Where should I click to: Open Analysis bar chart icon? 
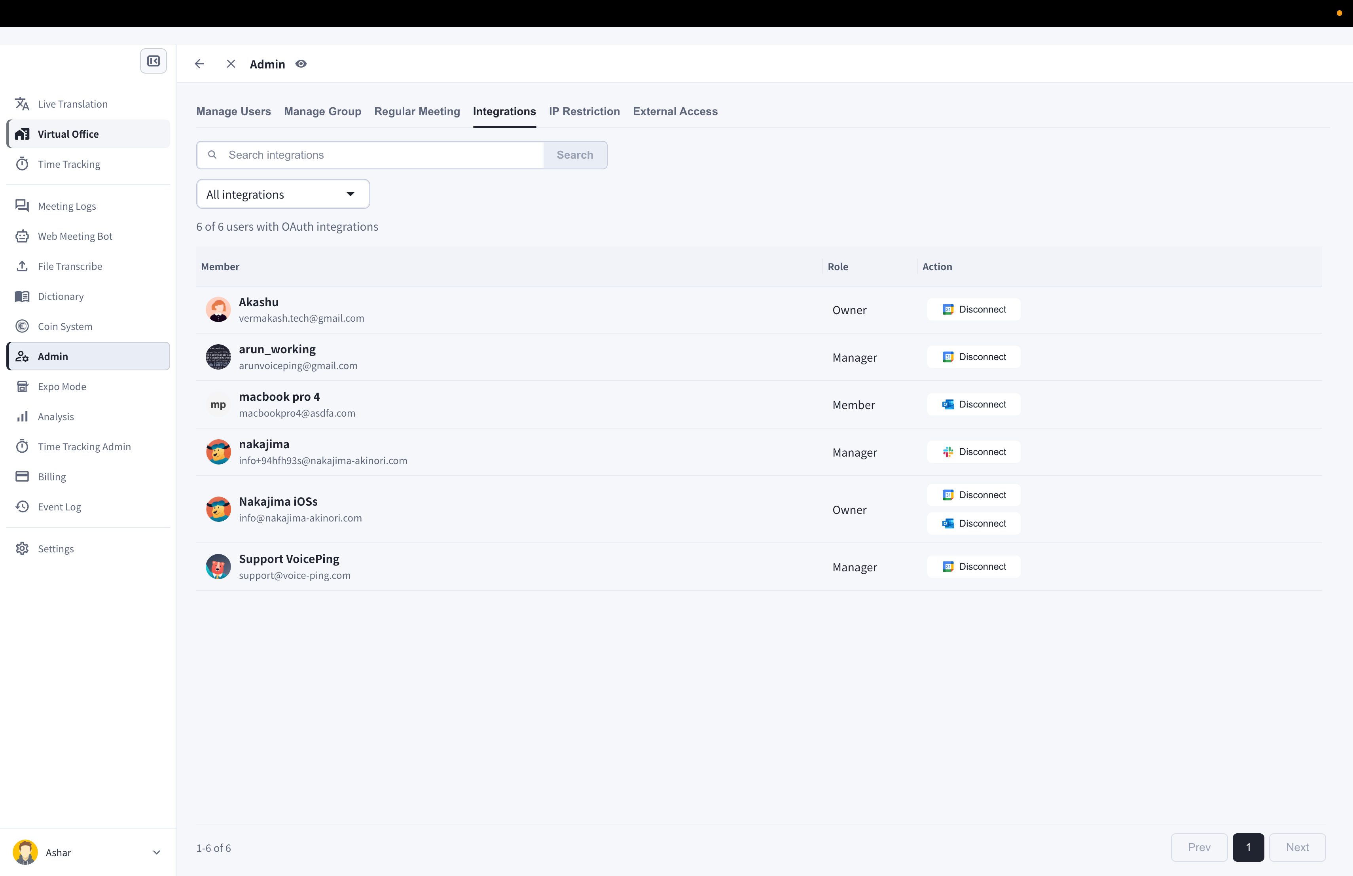point(22,417)
